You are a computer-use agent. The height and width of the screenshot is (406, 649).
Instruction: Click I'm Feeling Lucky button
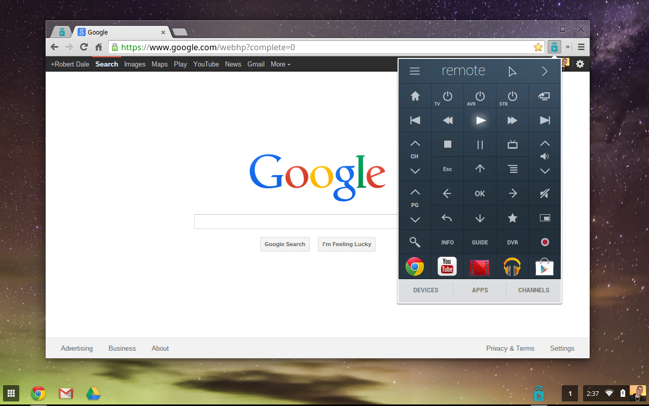click(x=347, y=244)
